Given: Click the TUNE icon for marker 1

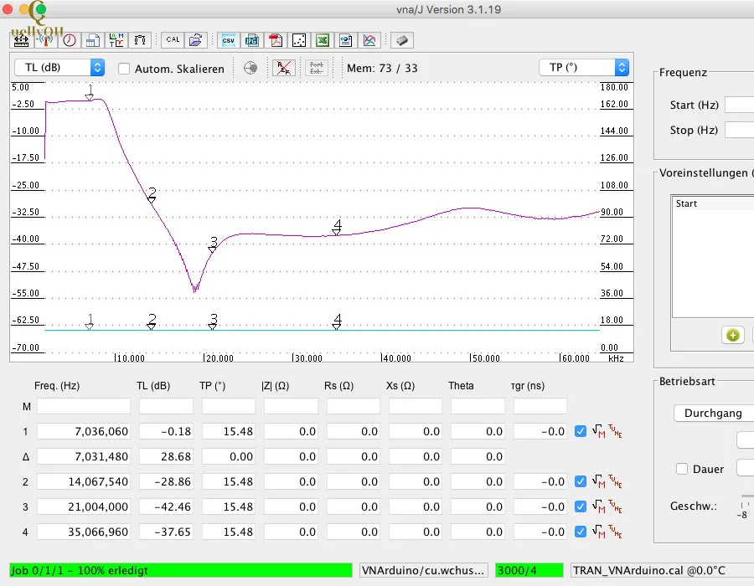Looking at the screenshot, I should pos(615,431).
